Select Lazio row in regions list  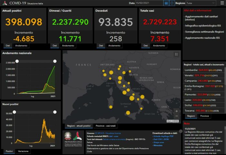tap(204, 100)
